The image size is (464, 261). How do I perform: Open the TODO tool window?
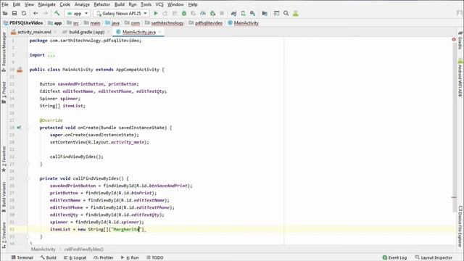coord(154,257)
